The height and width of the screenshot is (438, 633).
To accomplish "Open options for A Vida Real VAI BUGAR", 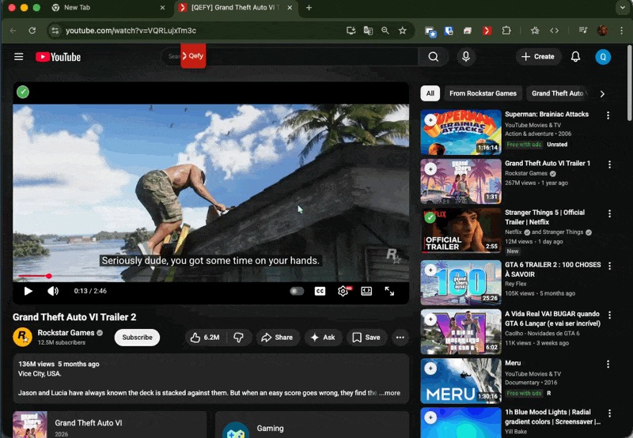I will pyautogui.click(x=609, y=315).
